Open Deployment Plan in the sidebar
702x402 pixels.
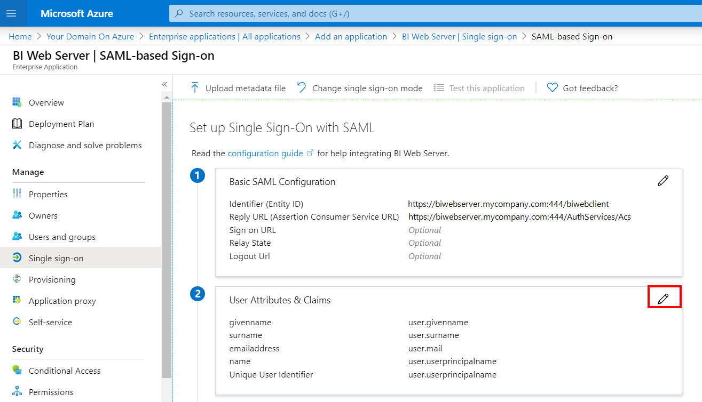(61, 124)
